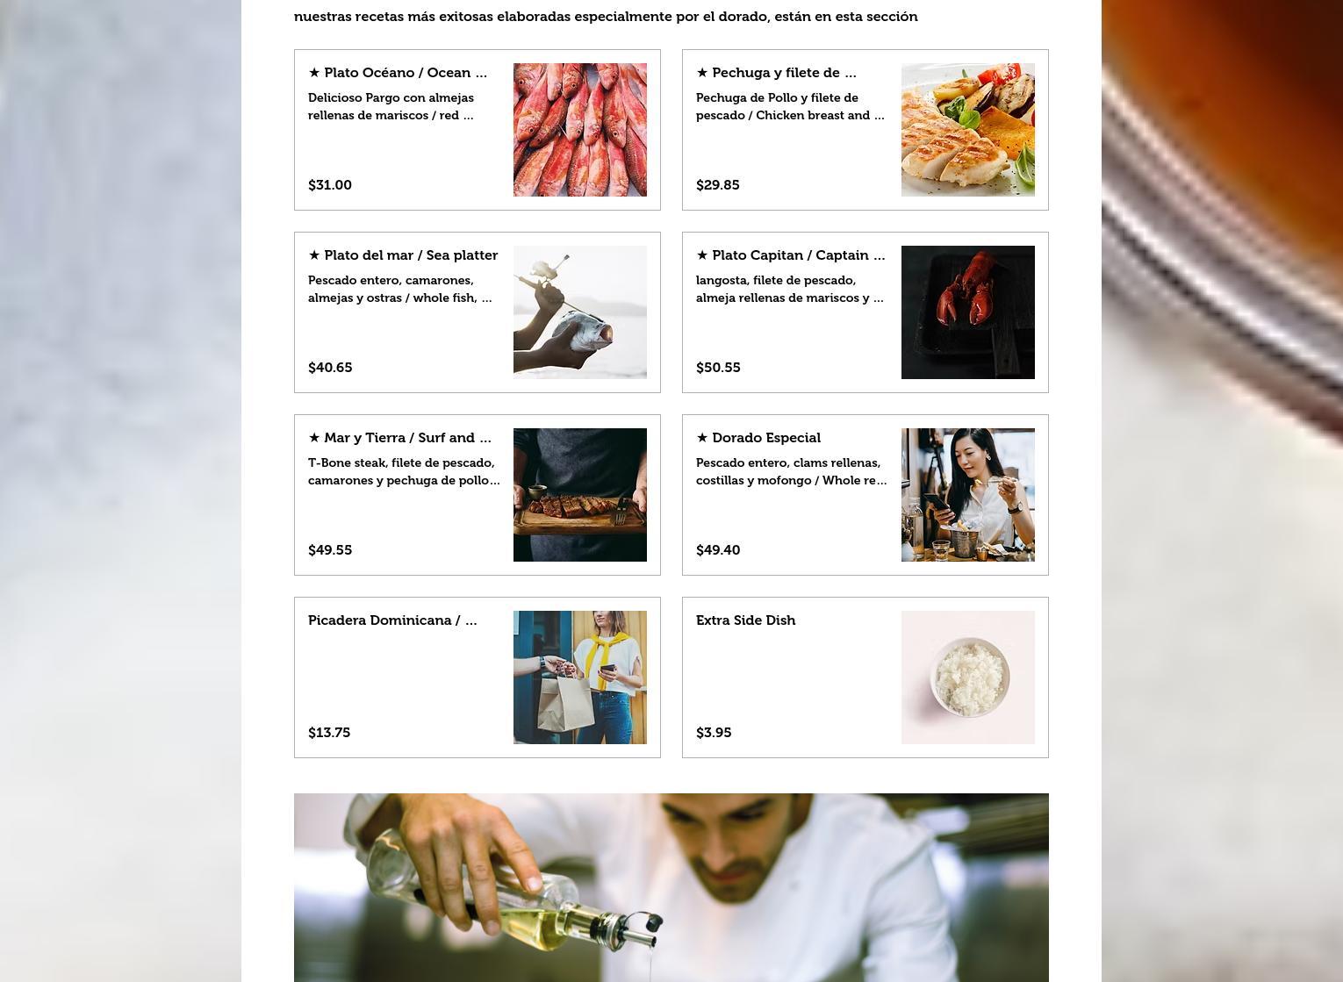Click the $50.55 price on Plato Capitan
The height and width of the screenshot is (982, 1343).
click(718, 368)
